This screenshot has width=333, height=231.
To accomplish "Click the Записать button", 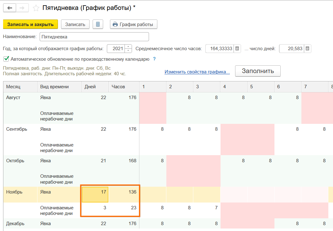I will coord(75,24).
